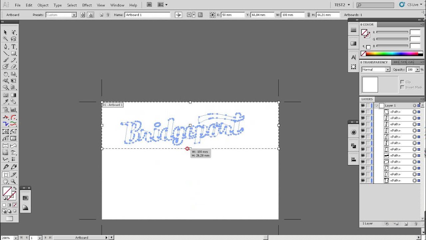The image size is (426, 240).
Task: Click the Delete Selection icon in Layers panel
Action: tap(416, 224)
